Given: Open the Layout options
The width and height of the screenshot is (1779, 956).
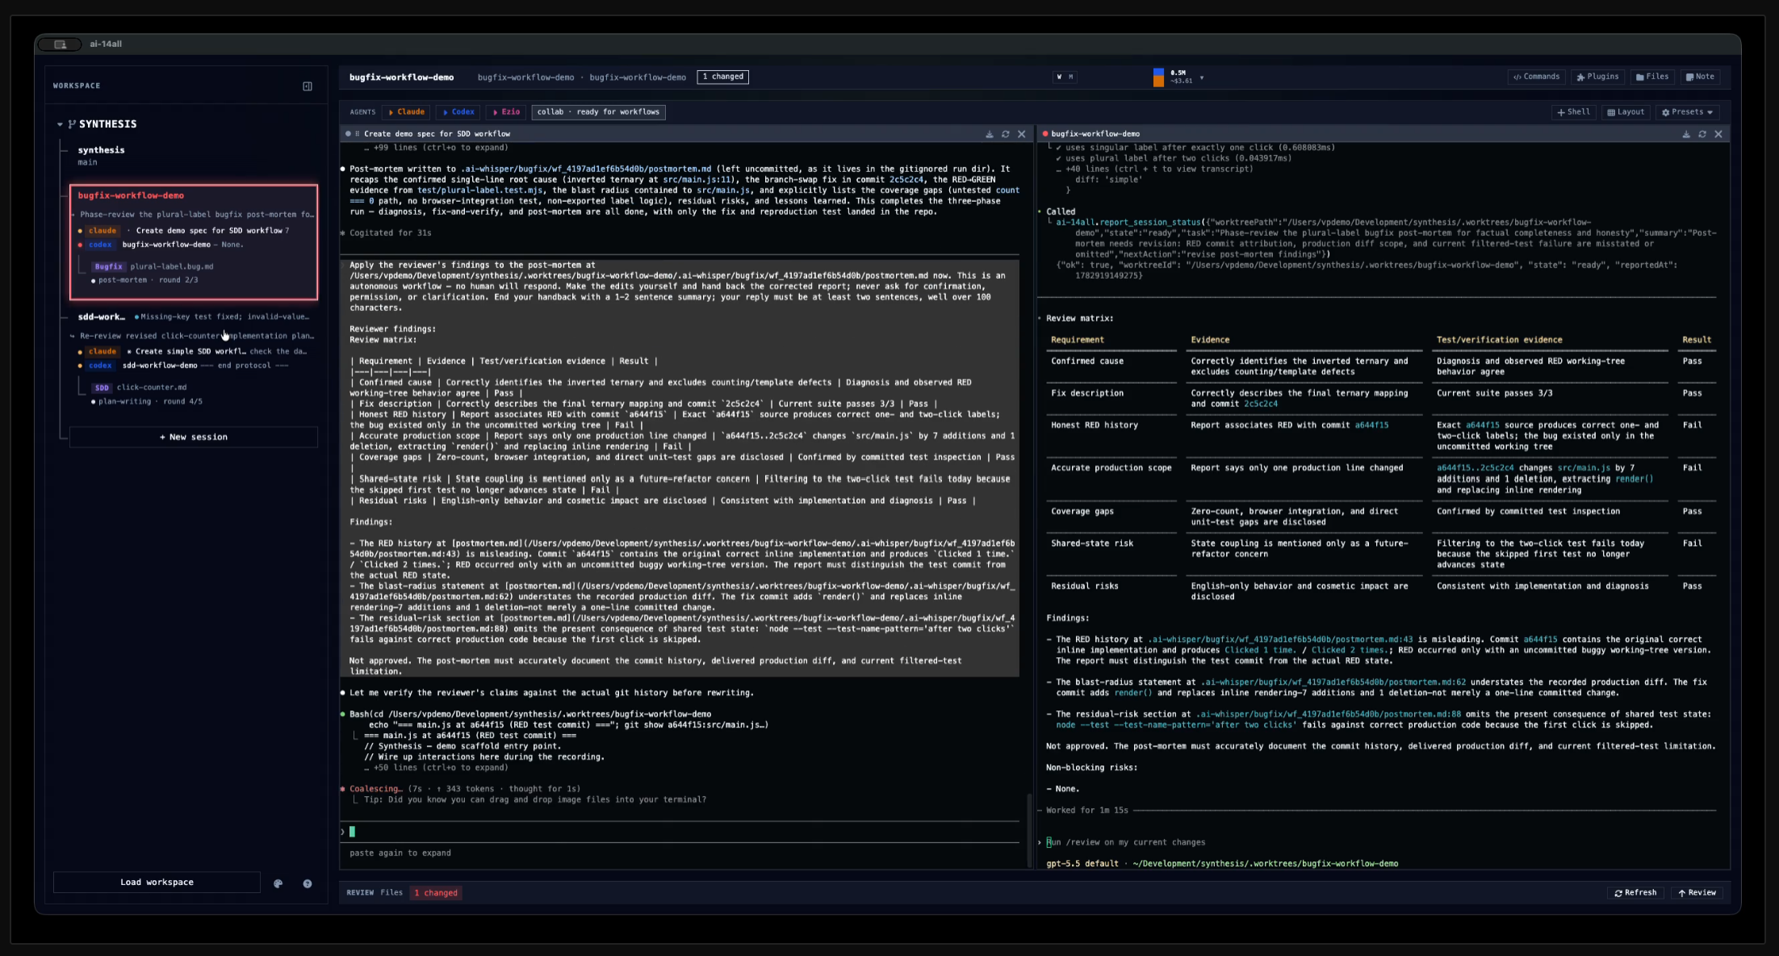Looking at the screenshot, I should click(1626, 112).
